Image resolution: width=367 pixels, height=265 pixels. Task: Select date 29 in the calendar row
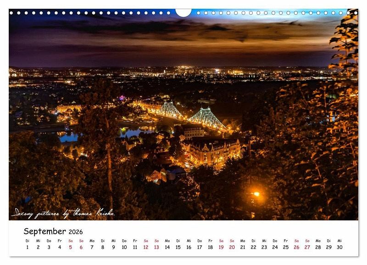coord(329,247)
